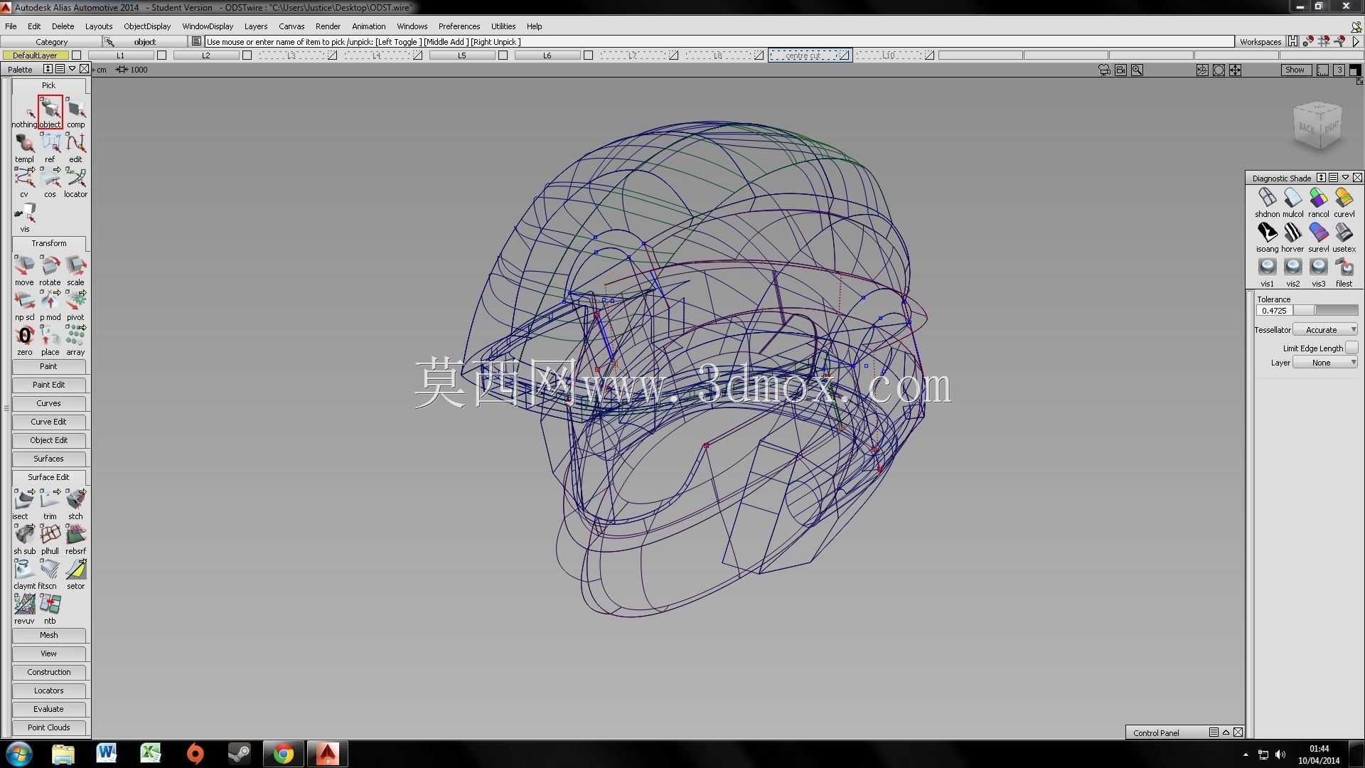Choose the Array tool in Transform

(x=75, y=340)
